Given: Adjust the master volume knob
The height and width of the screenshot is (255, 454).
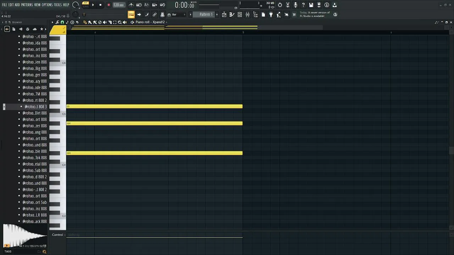Looking at the screenshot, I should click(x=75, y=5).
